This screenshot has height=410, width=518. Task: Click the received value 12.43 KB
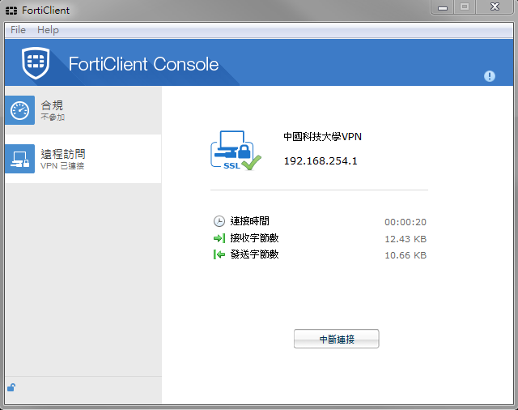pyautogui.click(x=405, y=239)
